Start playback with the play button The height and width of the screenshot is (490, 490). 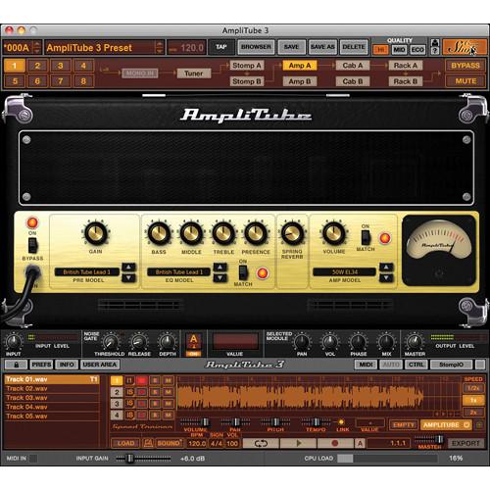click(298, 443)
